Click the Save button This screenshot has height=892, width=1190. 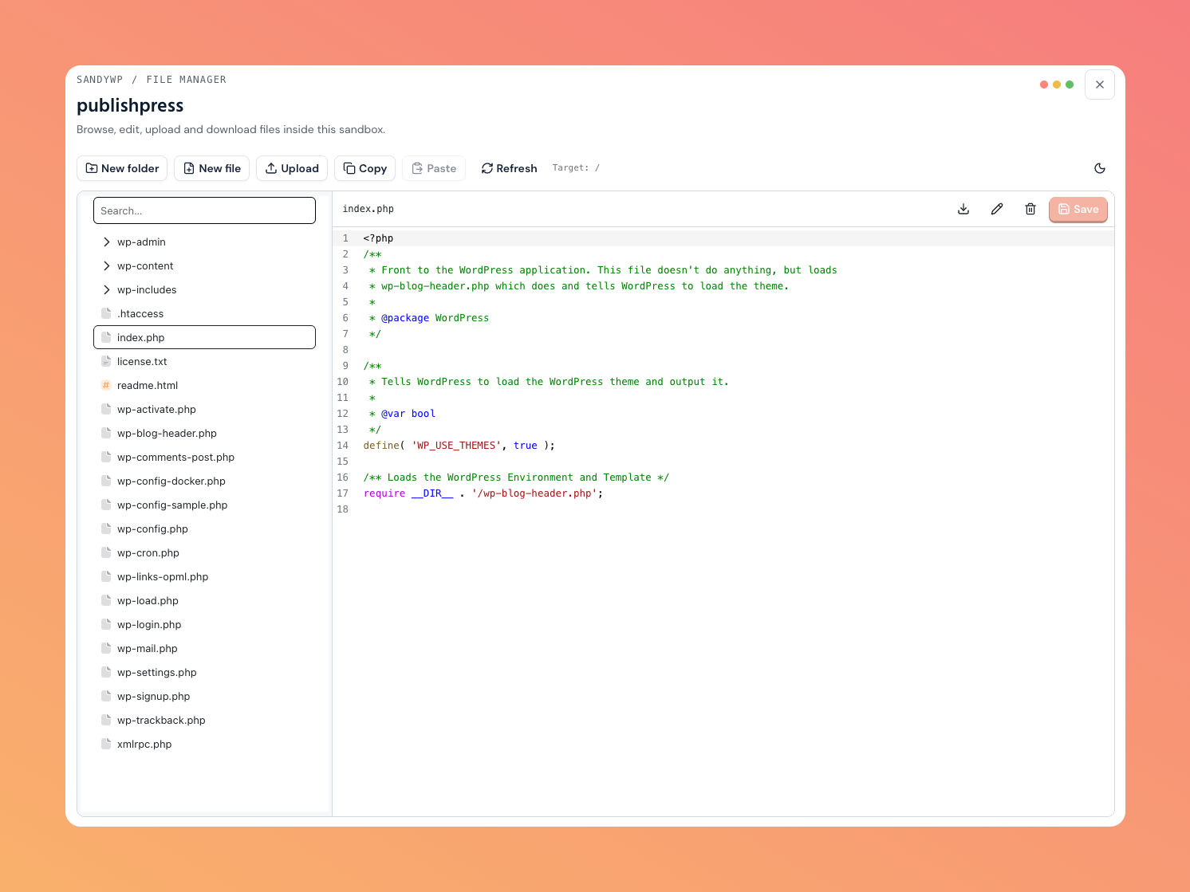(1078, 210)
